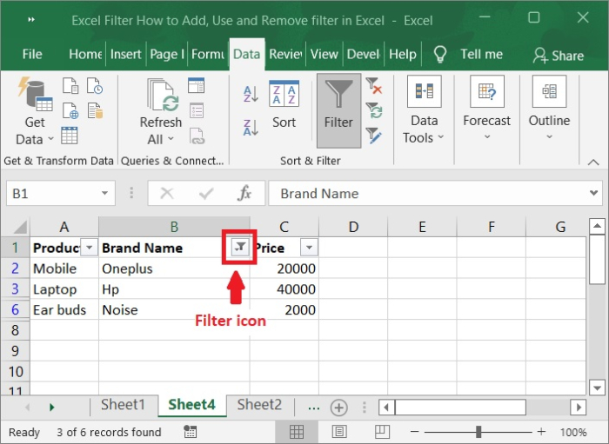The image size is (609, 444).
Task: Open the File tab
Action: point(32,54)
